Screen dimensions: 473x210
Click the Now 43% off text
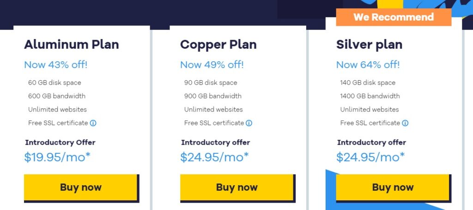coord(56,64)
